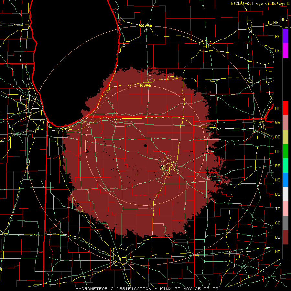
Task: Click the HR green legend swatch
Action: tap(286, 151)
